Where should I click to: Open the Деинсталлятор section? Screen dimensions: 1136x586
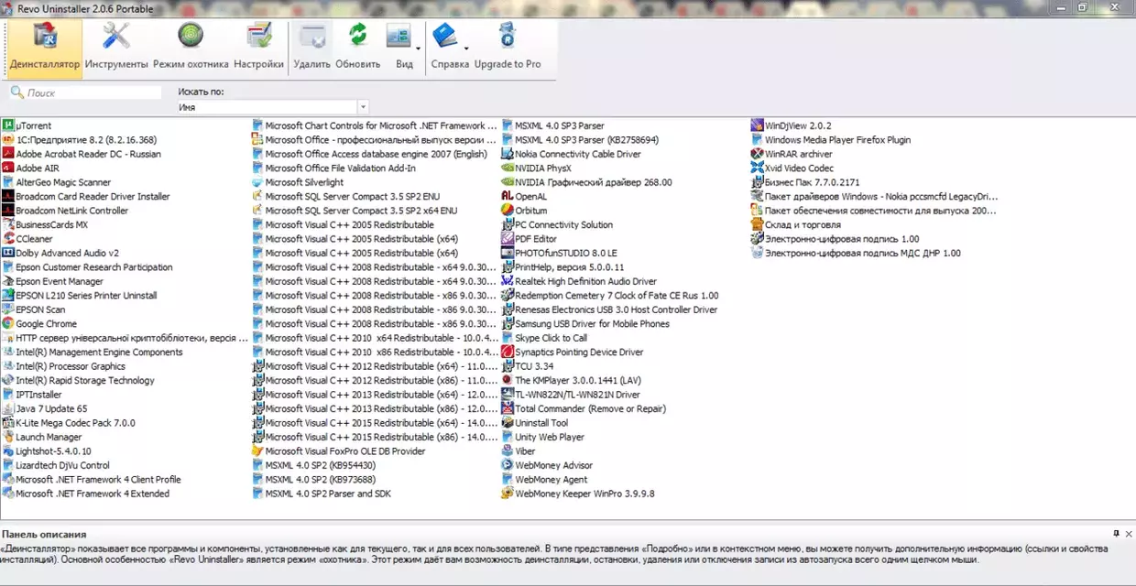pyautogui.click(x=44, y=48)
